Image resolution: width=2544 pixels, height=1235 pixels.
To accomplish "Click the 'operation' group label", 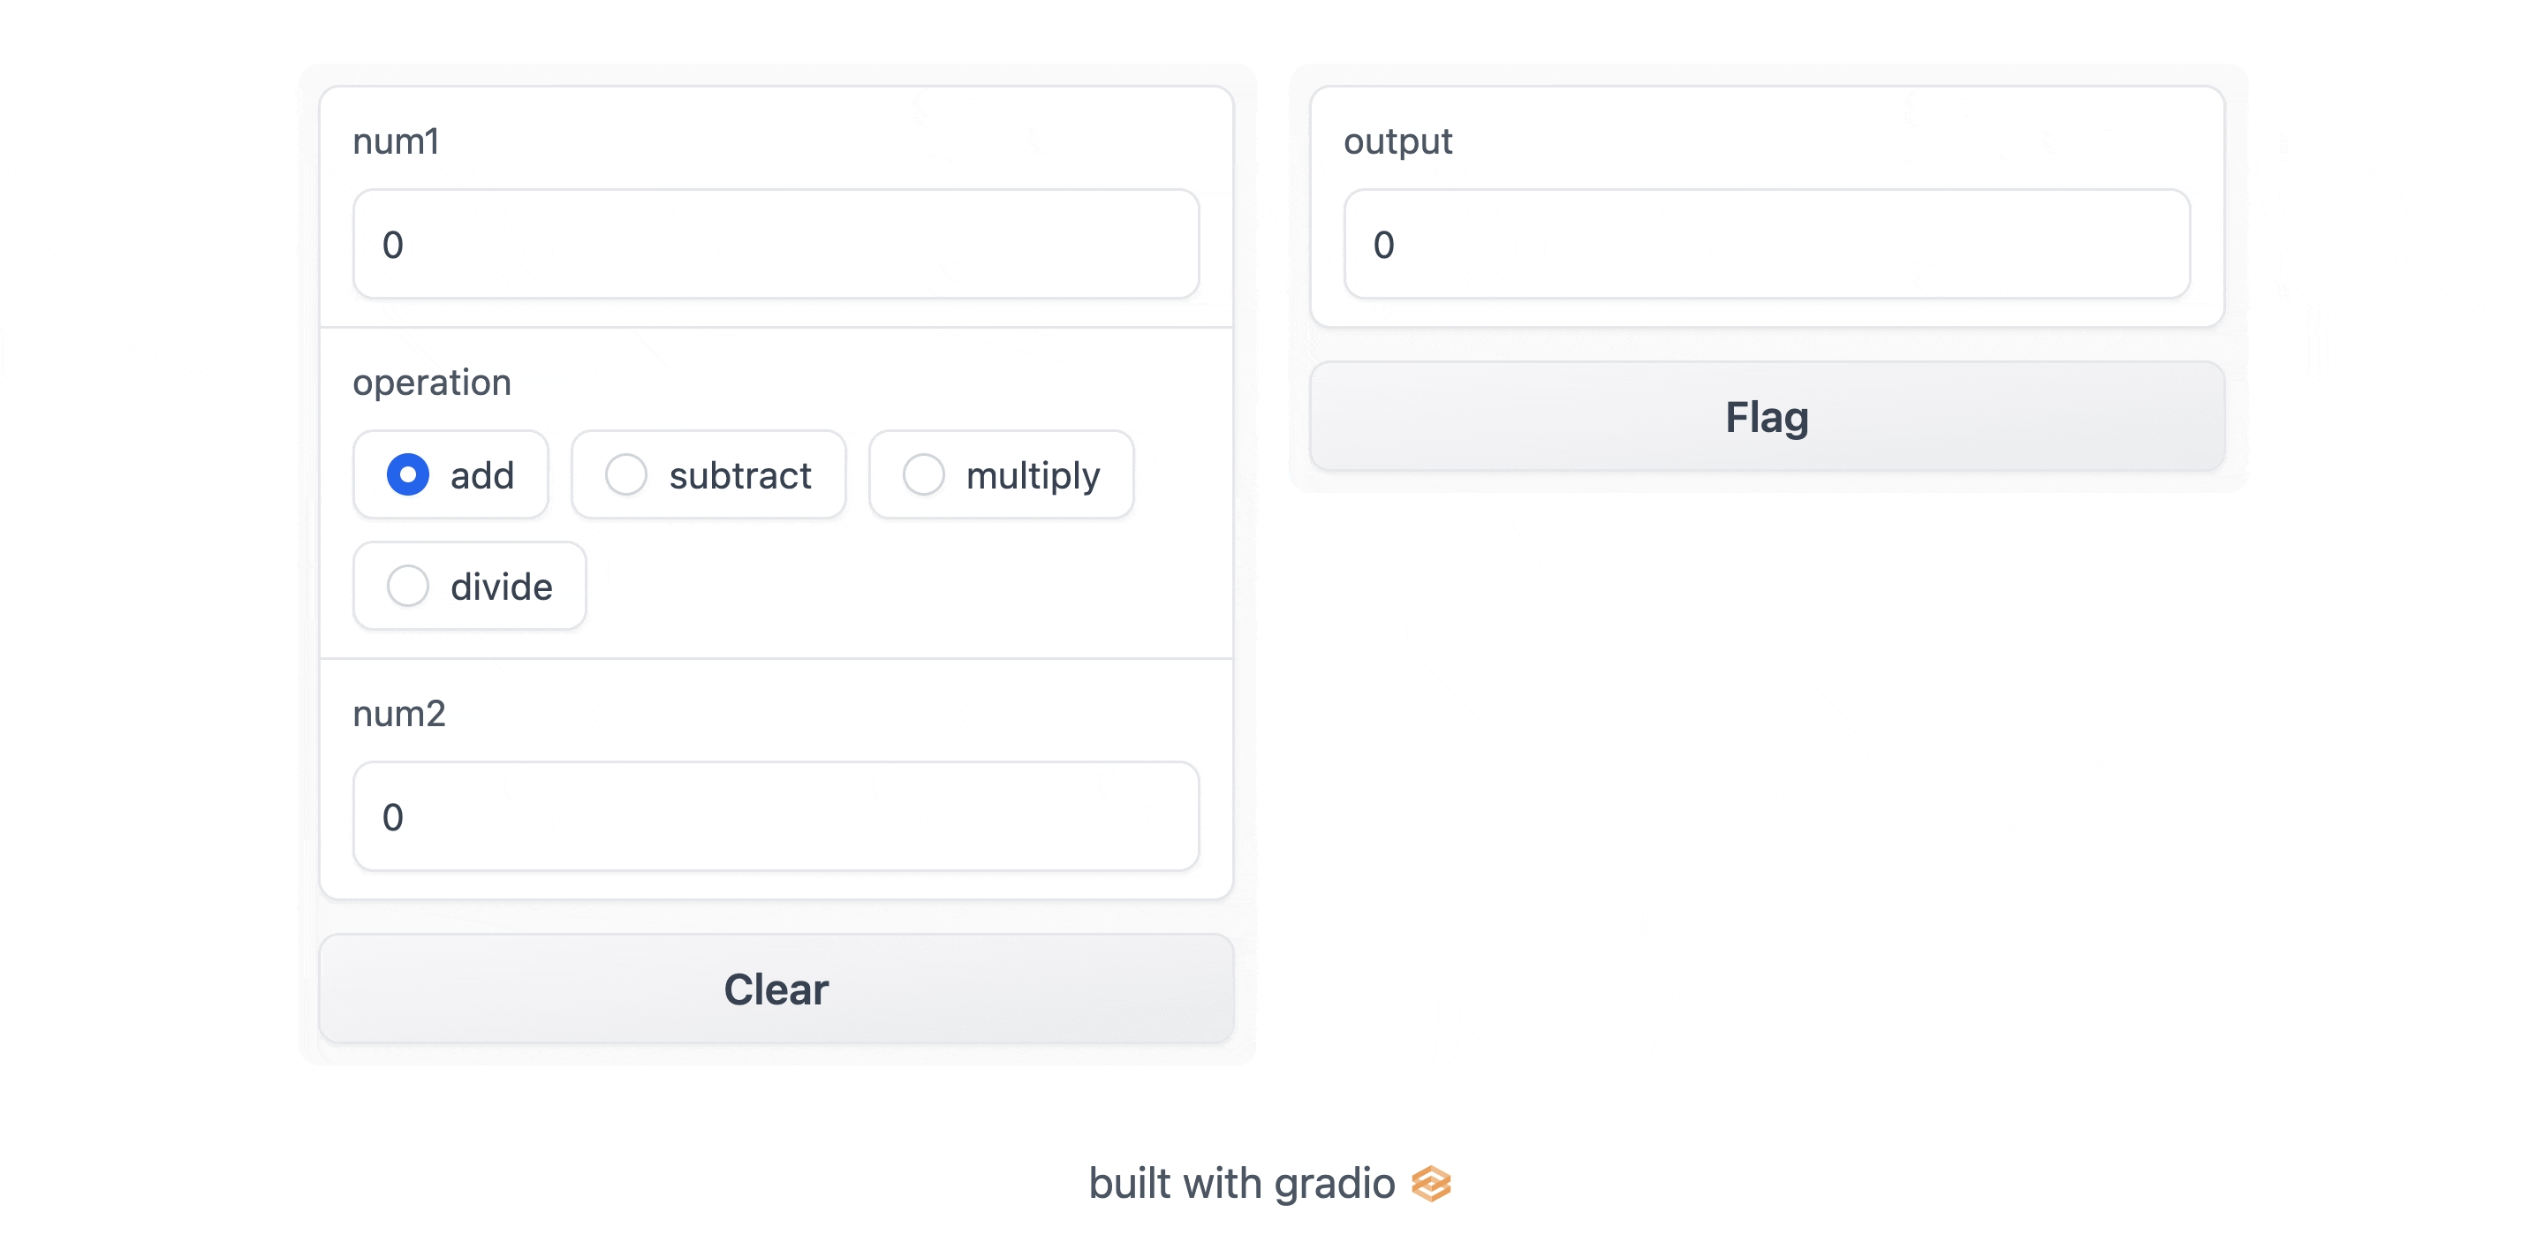I will [x=432, y=383].
